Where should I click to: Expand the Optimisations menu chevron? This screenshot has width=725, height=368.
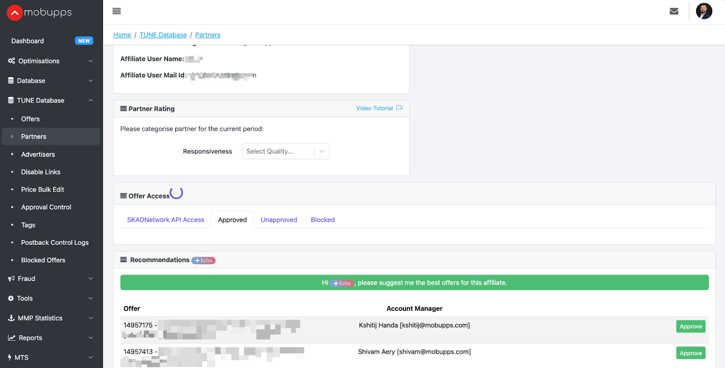(91, 61)
